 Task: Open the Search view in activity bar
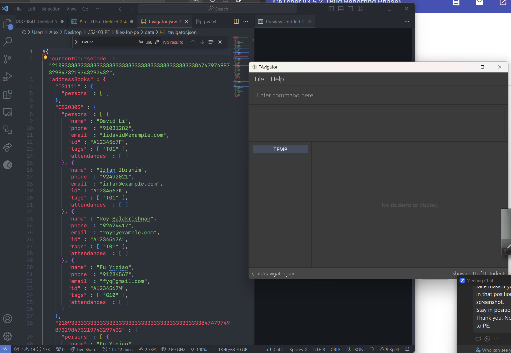(8, 41)
